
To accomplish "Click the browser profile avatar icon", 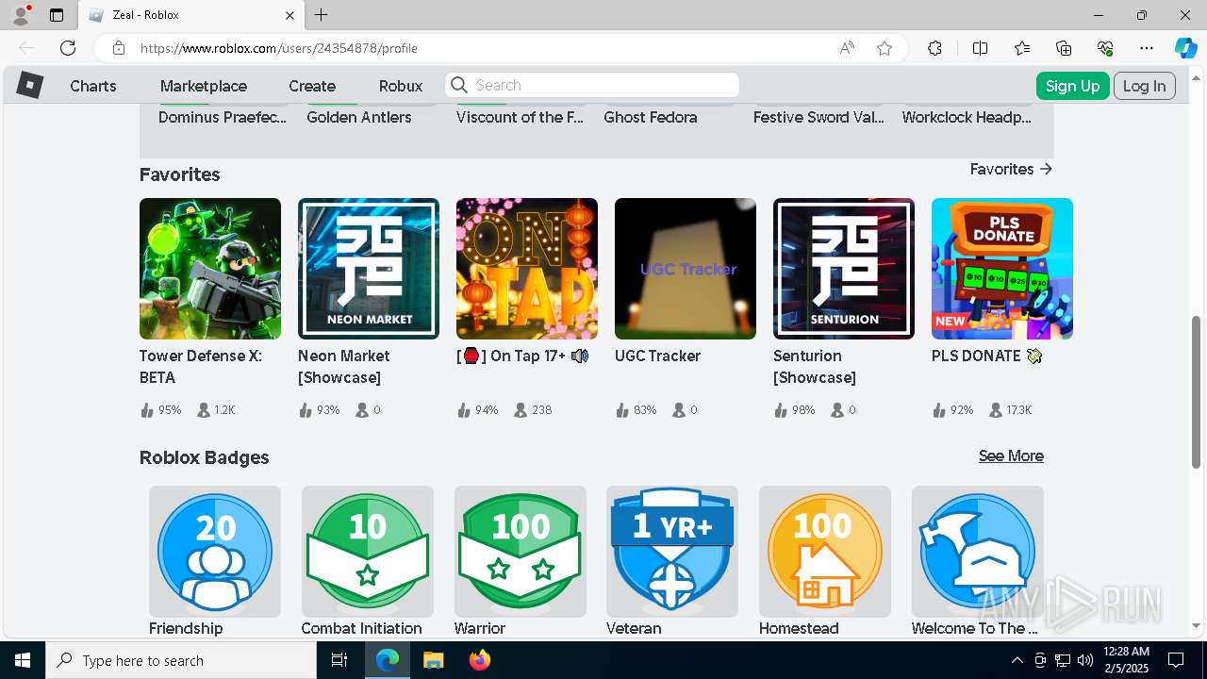I will 21,15.
